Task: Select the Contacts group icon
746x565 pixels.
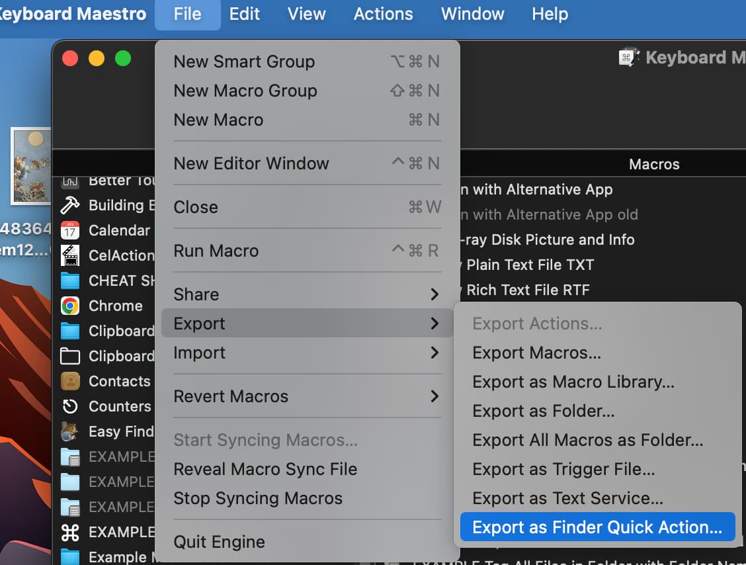Action: click(70, 381)
